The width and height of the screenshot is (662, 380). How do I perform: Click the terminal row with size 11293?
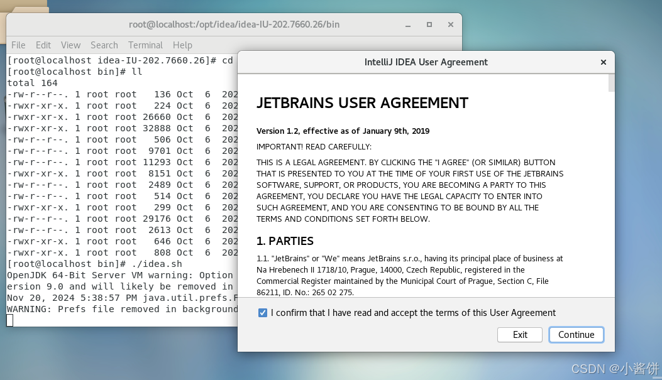click(x=123, y=163)
